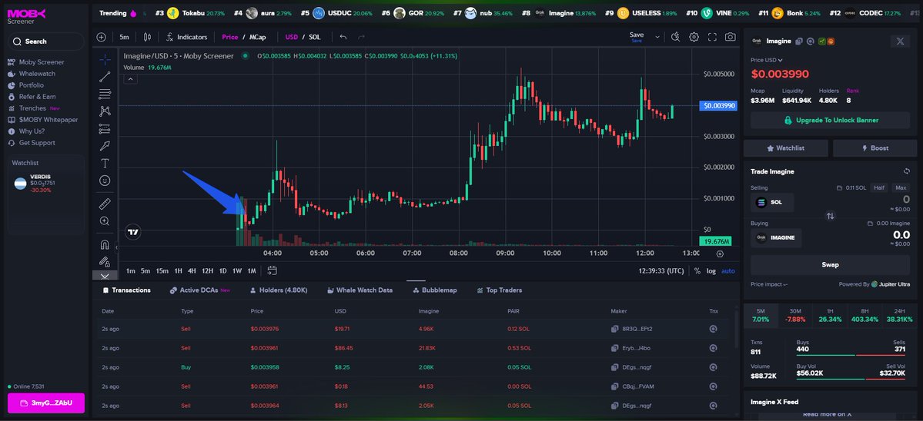Image resolution: width=923 pixels, height=421 pixels.
Task: Take a chart snapshot with camera icon
Action: [x=731, y=37]
